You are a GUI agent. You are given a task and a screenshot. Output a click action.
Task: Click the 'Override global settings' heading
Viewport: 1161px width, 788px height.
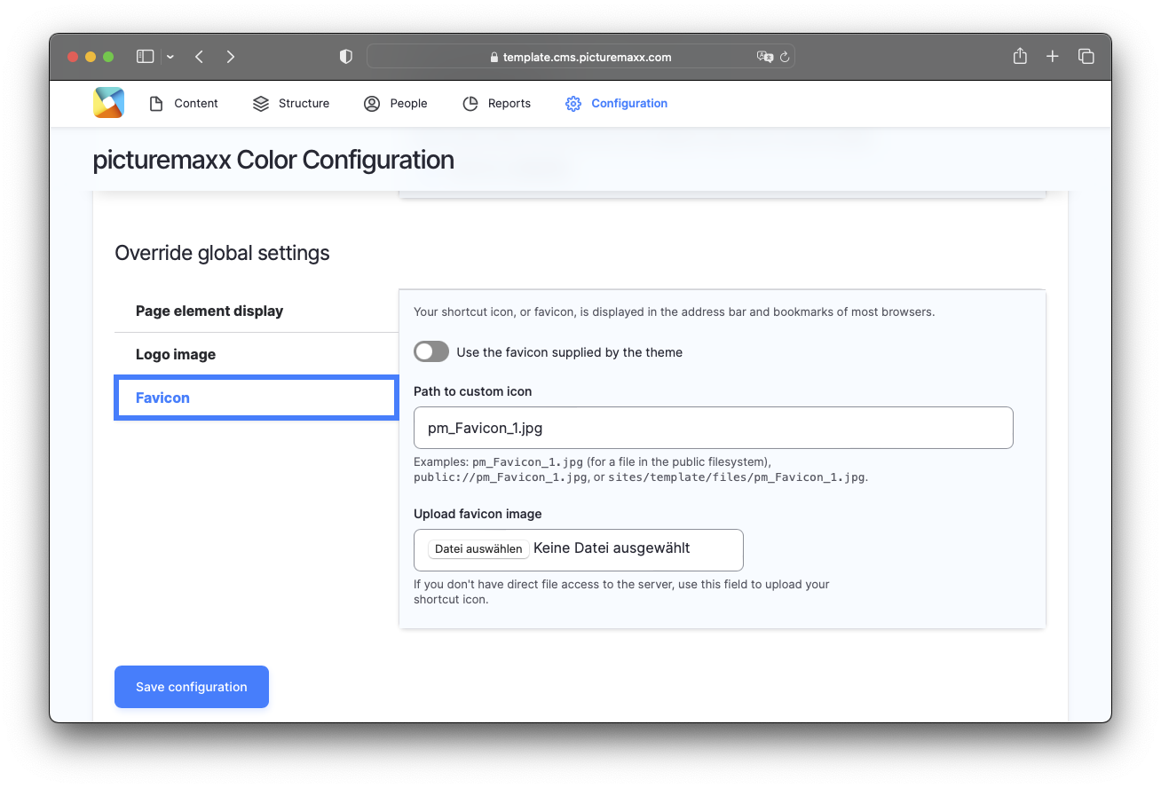point(222,254)
